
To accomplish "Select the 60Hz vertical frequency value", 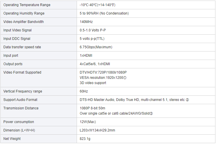I will 84,91.
